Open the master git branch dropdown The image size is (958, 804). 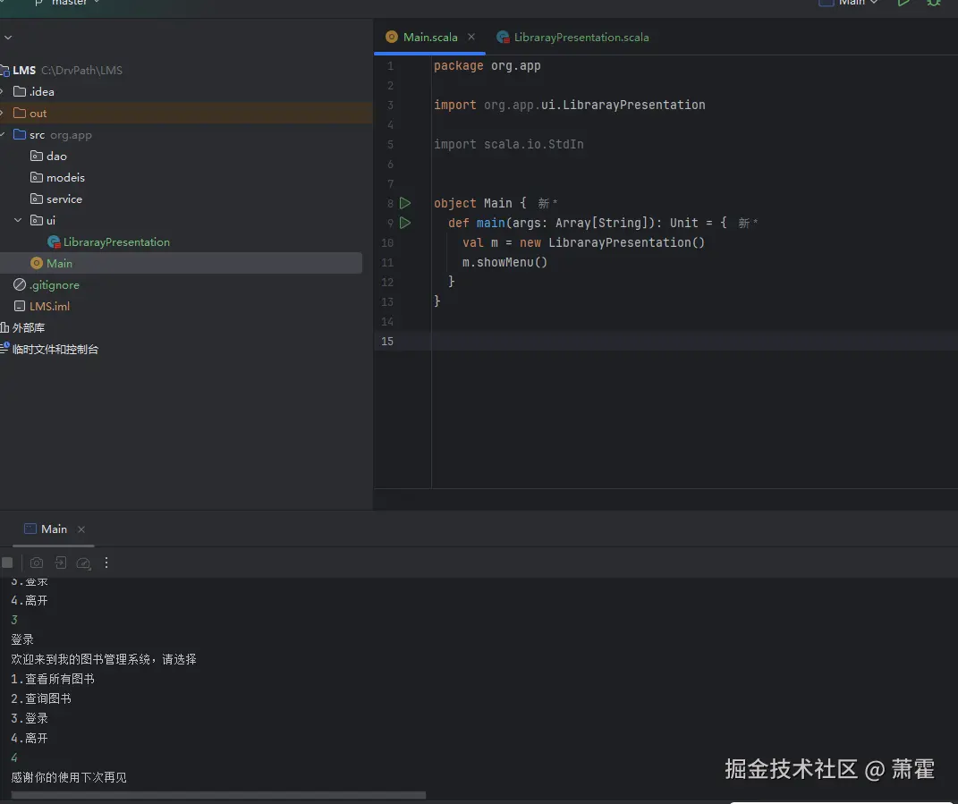click(x=69, y=3)
